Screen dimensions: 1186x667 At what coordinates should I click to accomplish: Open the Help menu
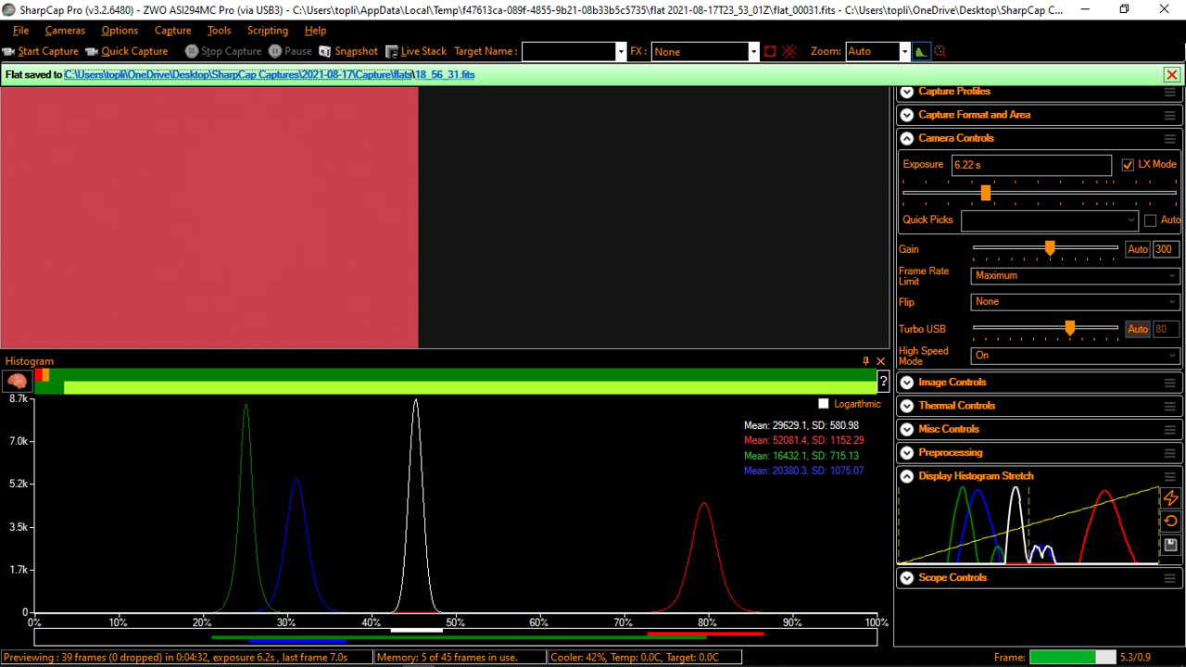[315, 31]
